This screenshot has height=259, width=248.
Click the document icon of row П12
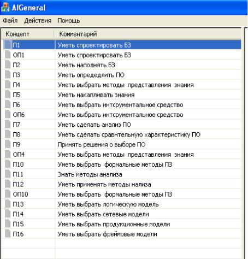pos(8,184)
